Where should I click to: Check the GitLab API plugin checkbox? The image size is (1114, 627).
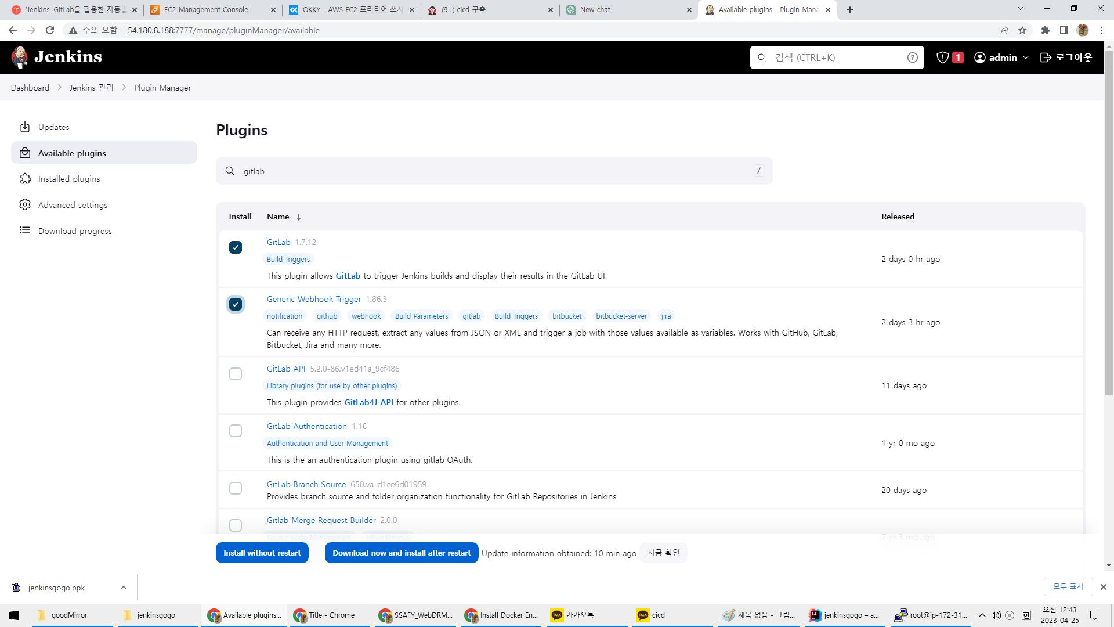click(236, 374)
